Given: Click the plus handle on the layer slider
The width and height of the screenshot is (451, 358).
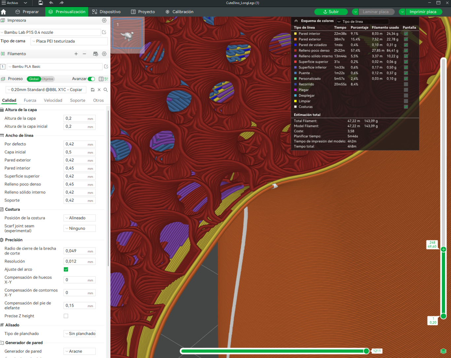Looking at the screenshot, I should (443, 249).
